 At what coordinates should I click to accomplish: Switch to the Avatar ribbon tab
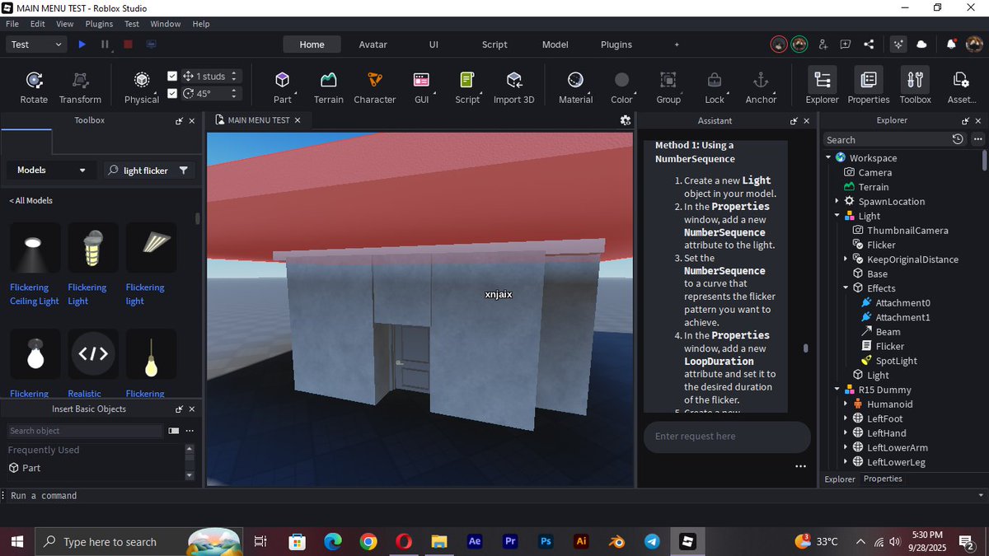click(x=375, y=44)
